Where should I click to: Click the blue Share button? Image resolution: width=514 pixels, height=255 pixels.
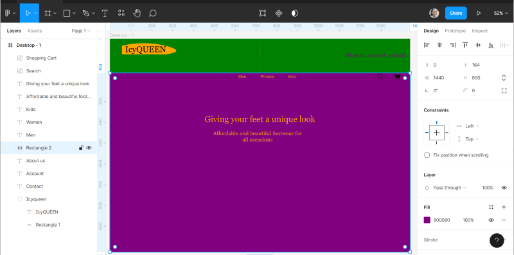456,13
